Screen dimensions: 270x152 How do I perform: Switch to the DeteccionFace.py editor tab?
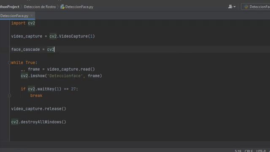tap(14, 16)
